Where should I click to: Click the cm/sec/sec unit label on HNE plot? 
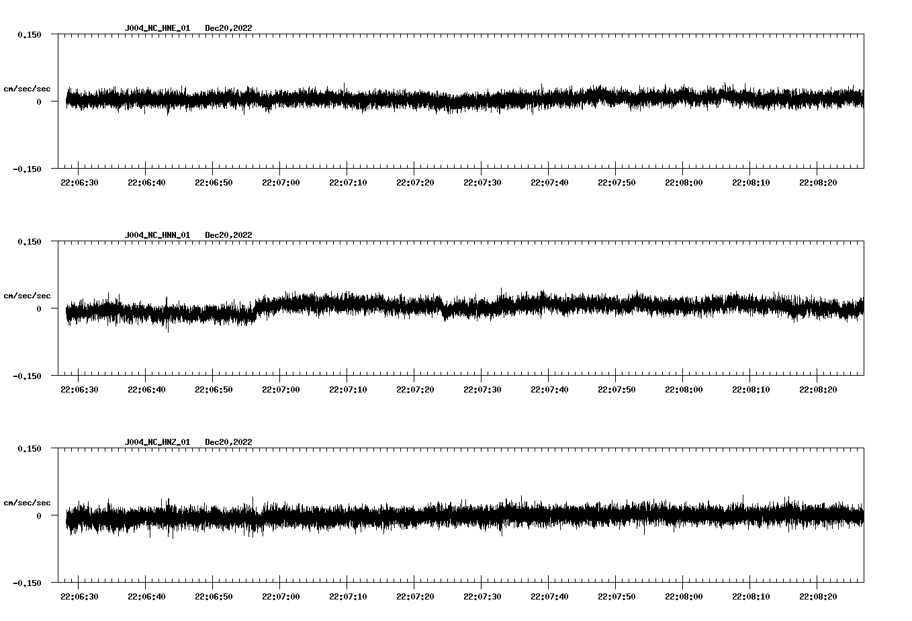(27, 89)
